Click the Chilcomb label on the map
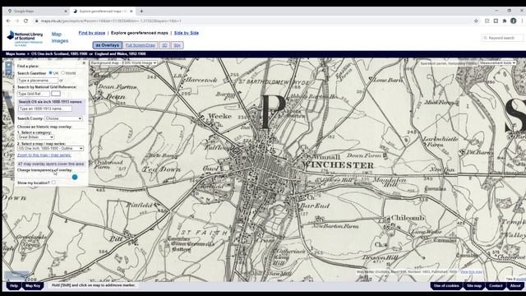526x296 pixels. click(x=408, y=218)
